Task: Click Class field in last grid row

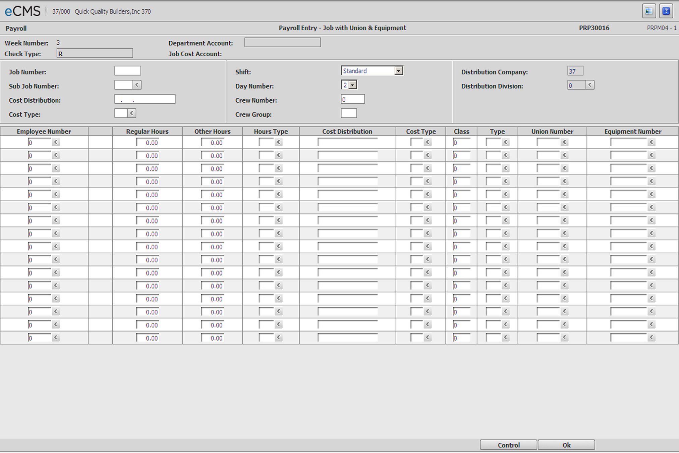Action: coord(461,338)
